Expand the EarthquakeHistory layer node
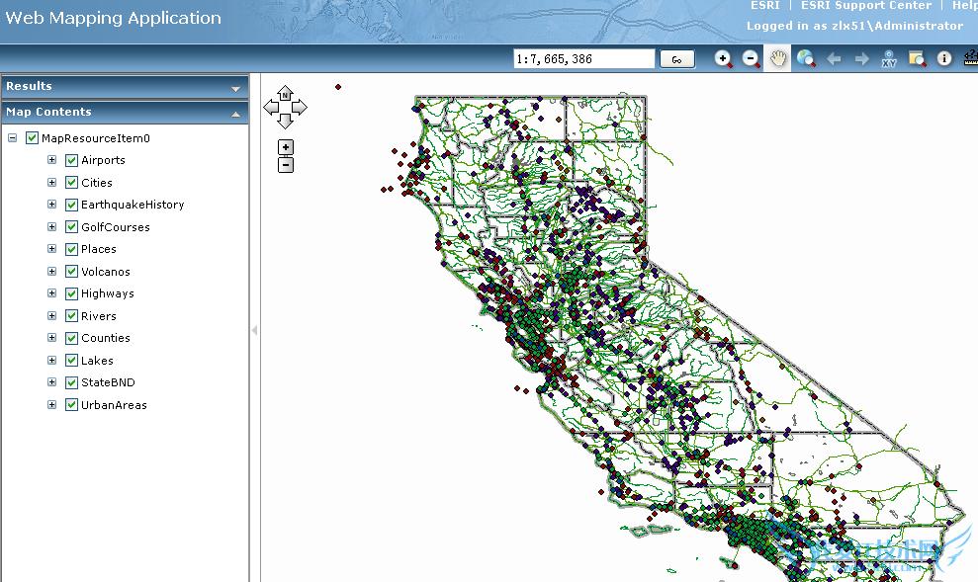Viewport: 978px width, 582px height. click(x=51, y=204)
